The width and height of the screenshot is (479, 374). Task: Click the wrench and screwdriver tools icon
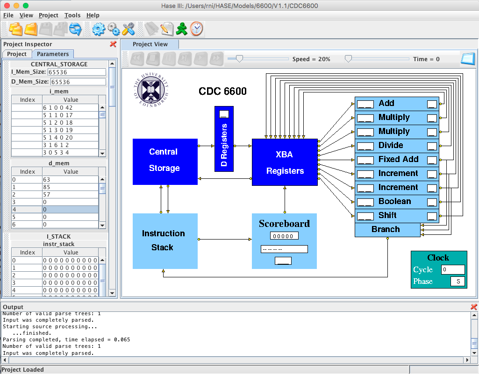click(129, 29)
